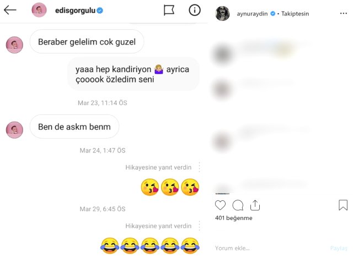Viewport: 353px width, 258px height.
Task: Open the aynuraydin username link
Action: pos(252,14)
